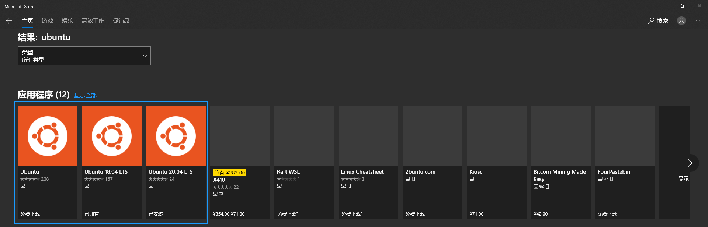Screen dimensions: 708x227
Task: Click Ubuntu's star rating 208
Action: pyautogui.click(x=34, y=179)
